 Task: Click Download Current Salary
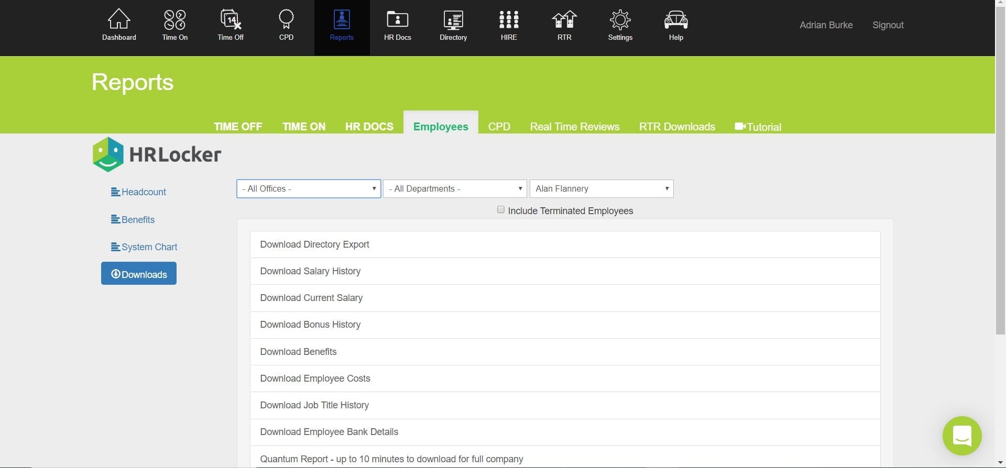click(565, 298)
